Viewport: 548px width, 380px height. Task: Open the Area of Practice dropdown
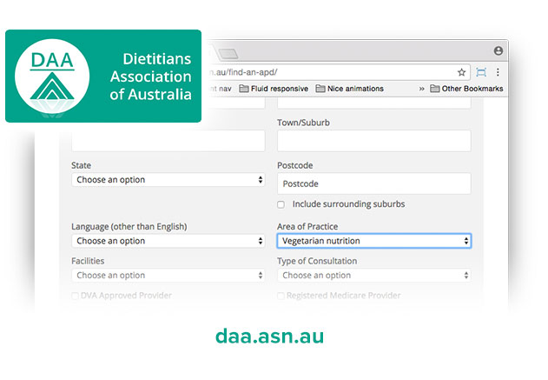pos(374,241)
